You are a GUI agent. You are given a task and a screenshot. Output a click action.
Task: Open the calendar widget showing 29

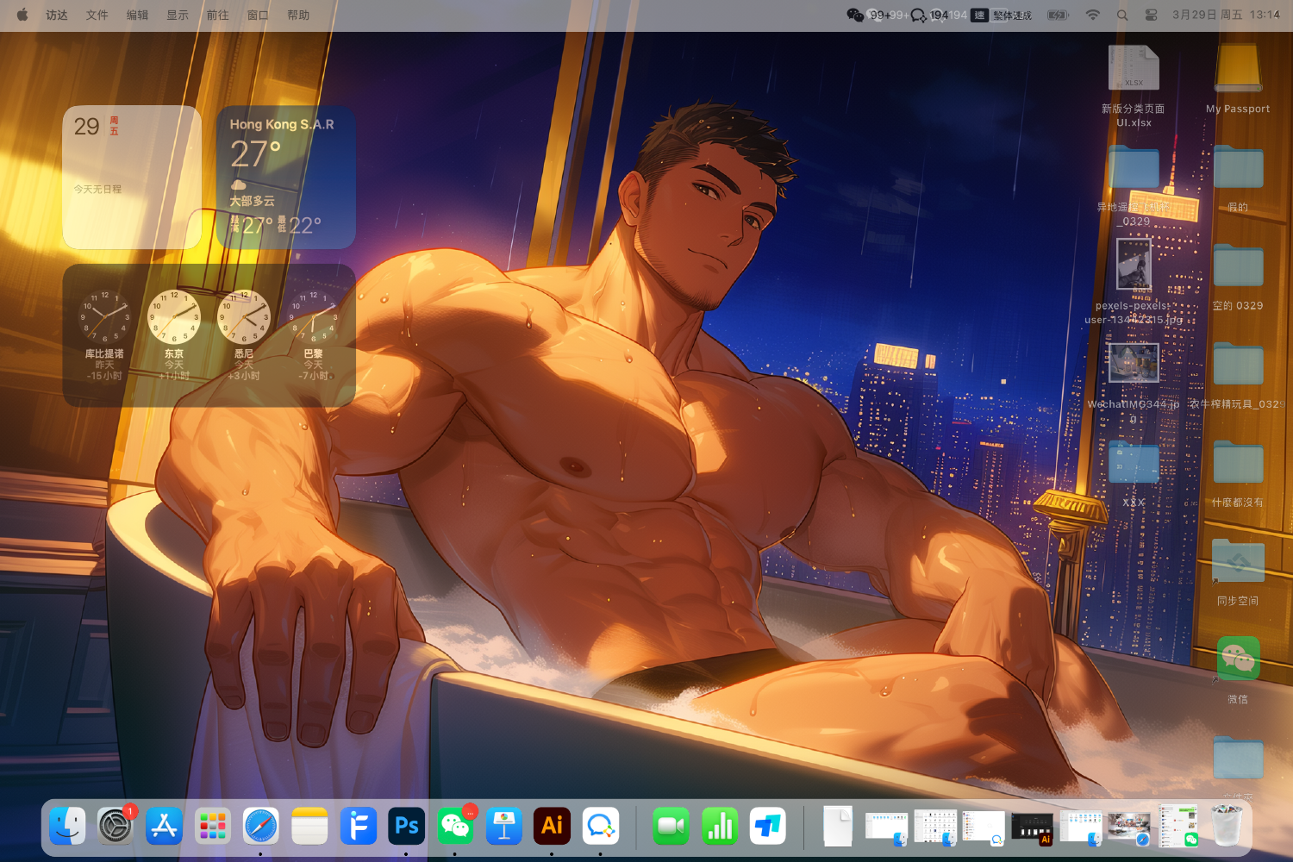[132, 178]
